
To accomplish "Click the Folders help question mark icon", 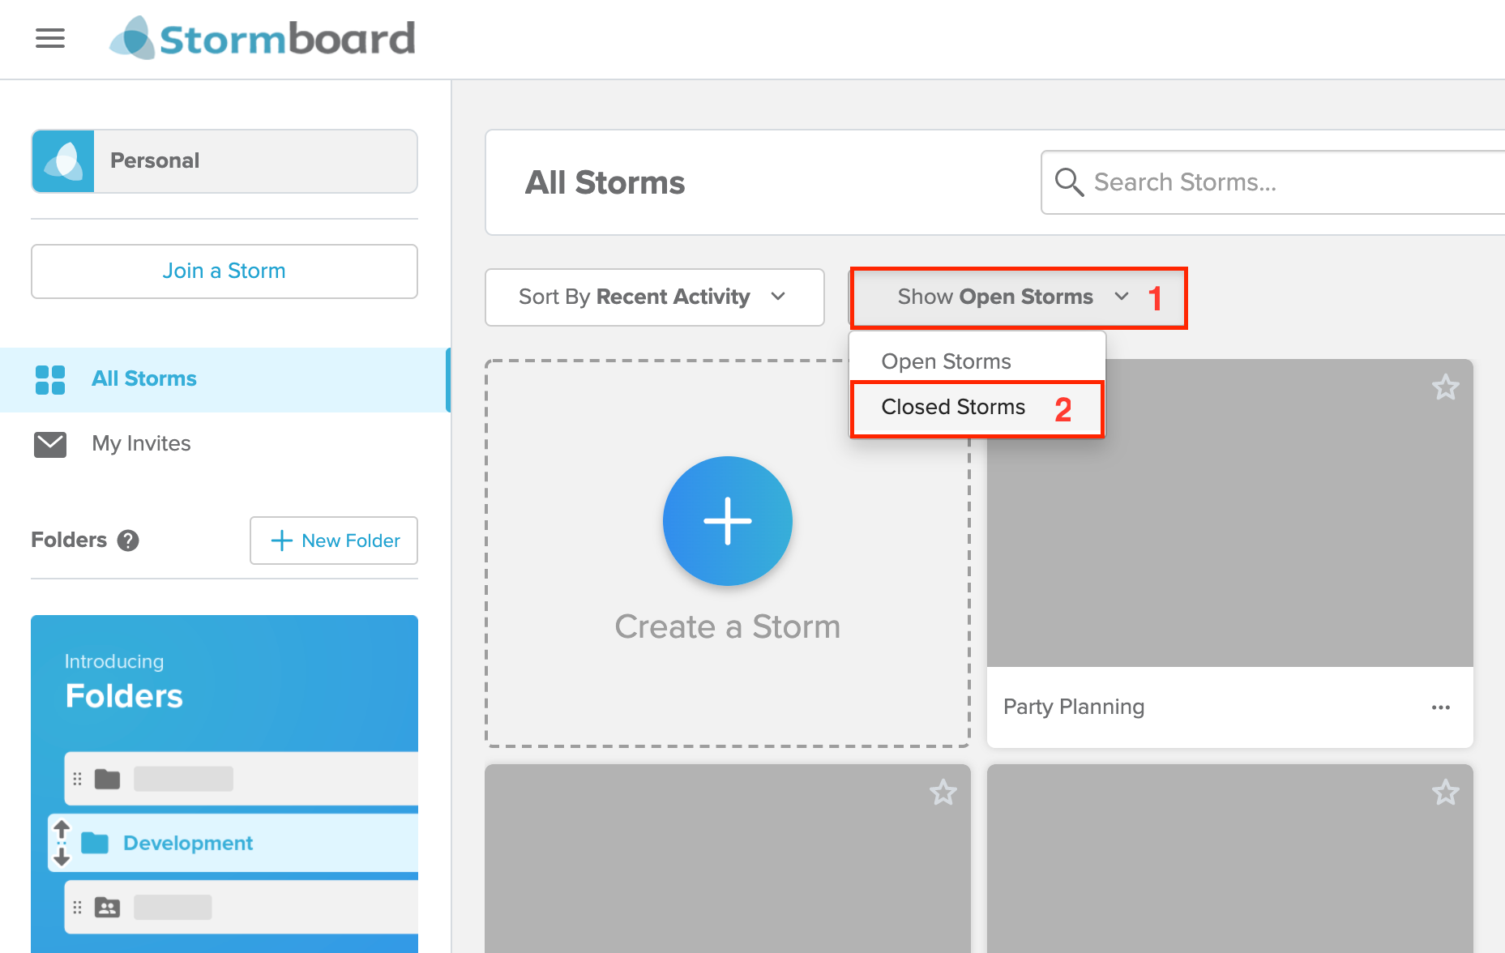I will [x=128, y=541].
